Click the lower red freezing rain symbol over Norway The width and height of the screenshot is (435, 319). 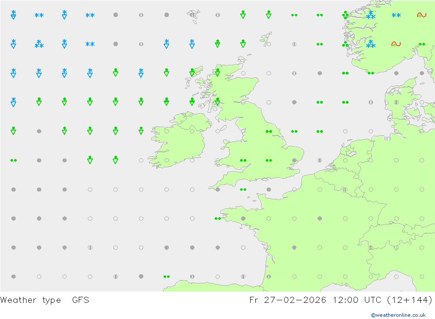pos(396,44)
